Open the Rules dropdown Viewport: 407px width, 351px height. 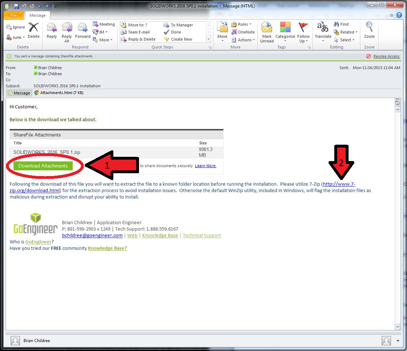(241, 24)
